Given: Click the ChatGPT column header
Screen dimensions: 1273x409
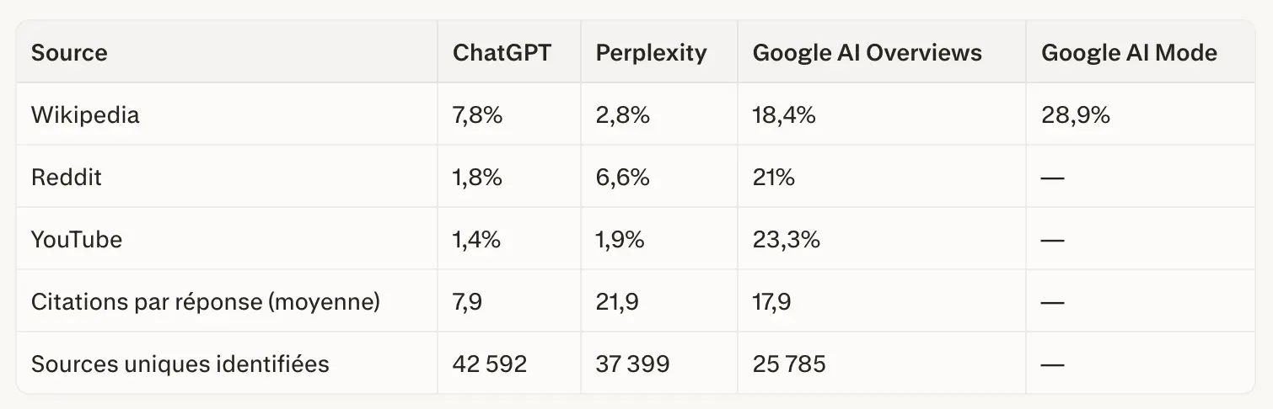Looking at the screenshot, I should tap(502, 53).
